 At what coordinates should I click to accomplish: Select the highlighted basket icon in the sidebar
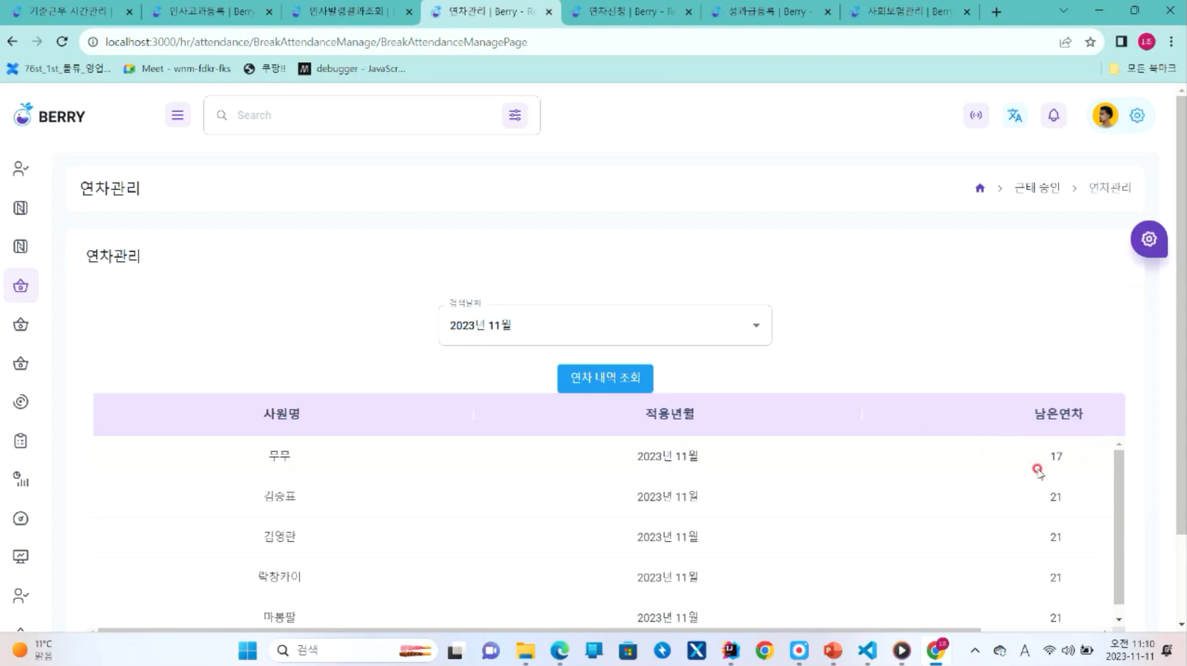21,286
